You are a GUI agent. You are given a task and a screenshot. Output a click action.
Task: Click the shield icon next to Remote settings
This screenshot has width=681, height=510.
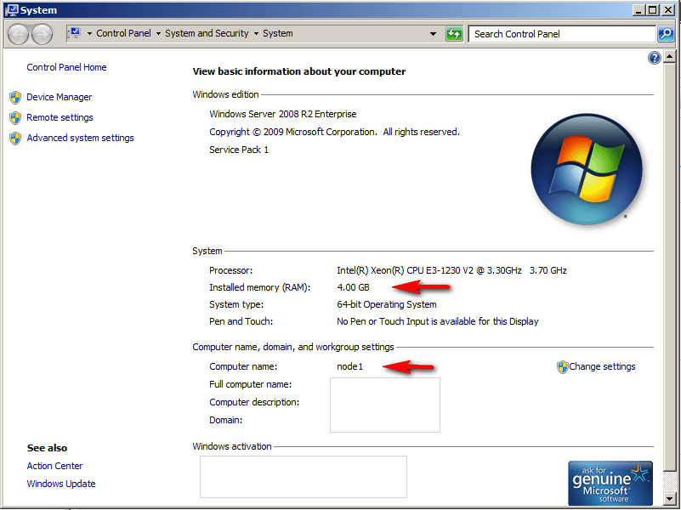pyautogui.click(x=15, y=118)
